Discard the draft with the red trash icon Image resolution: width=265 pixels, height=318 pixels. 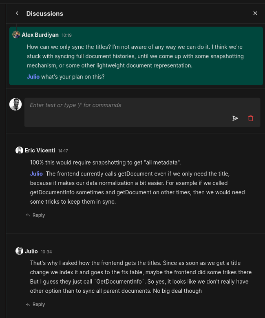point(251,118)
